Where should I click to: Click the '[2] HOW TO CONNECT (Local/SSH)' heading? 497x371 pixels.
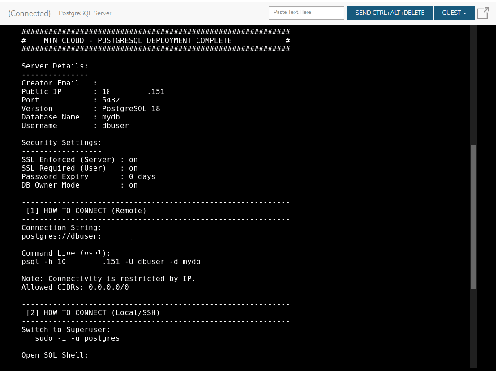93,313
